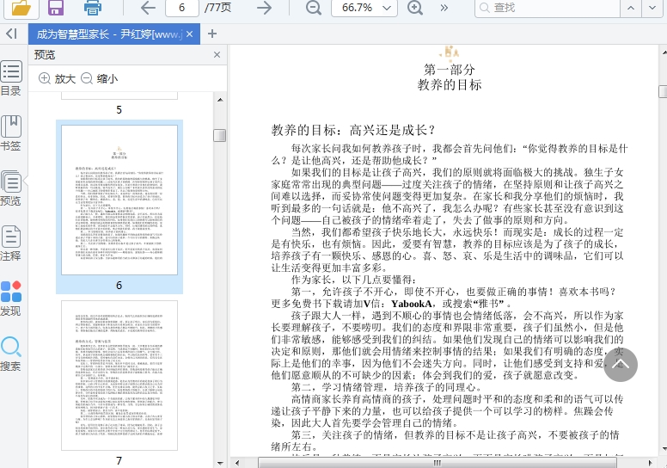Zoom in using the plus magnifier icon
This screenshot has width=667, height=468.
click(415, 8)
